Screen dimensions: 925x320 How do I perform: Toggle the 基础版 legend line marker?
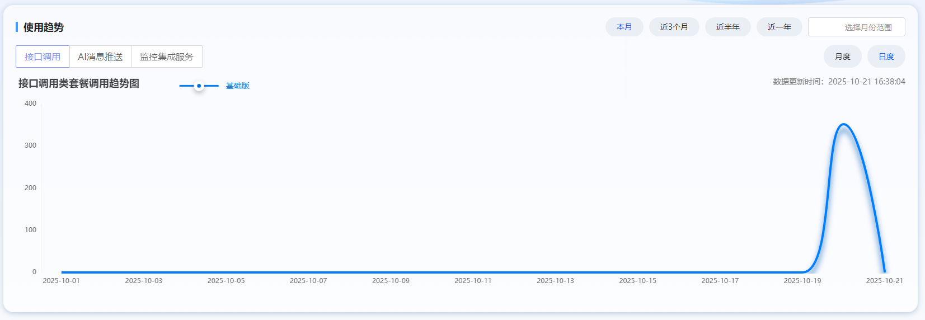coord(199,86)
